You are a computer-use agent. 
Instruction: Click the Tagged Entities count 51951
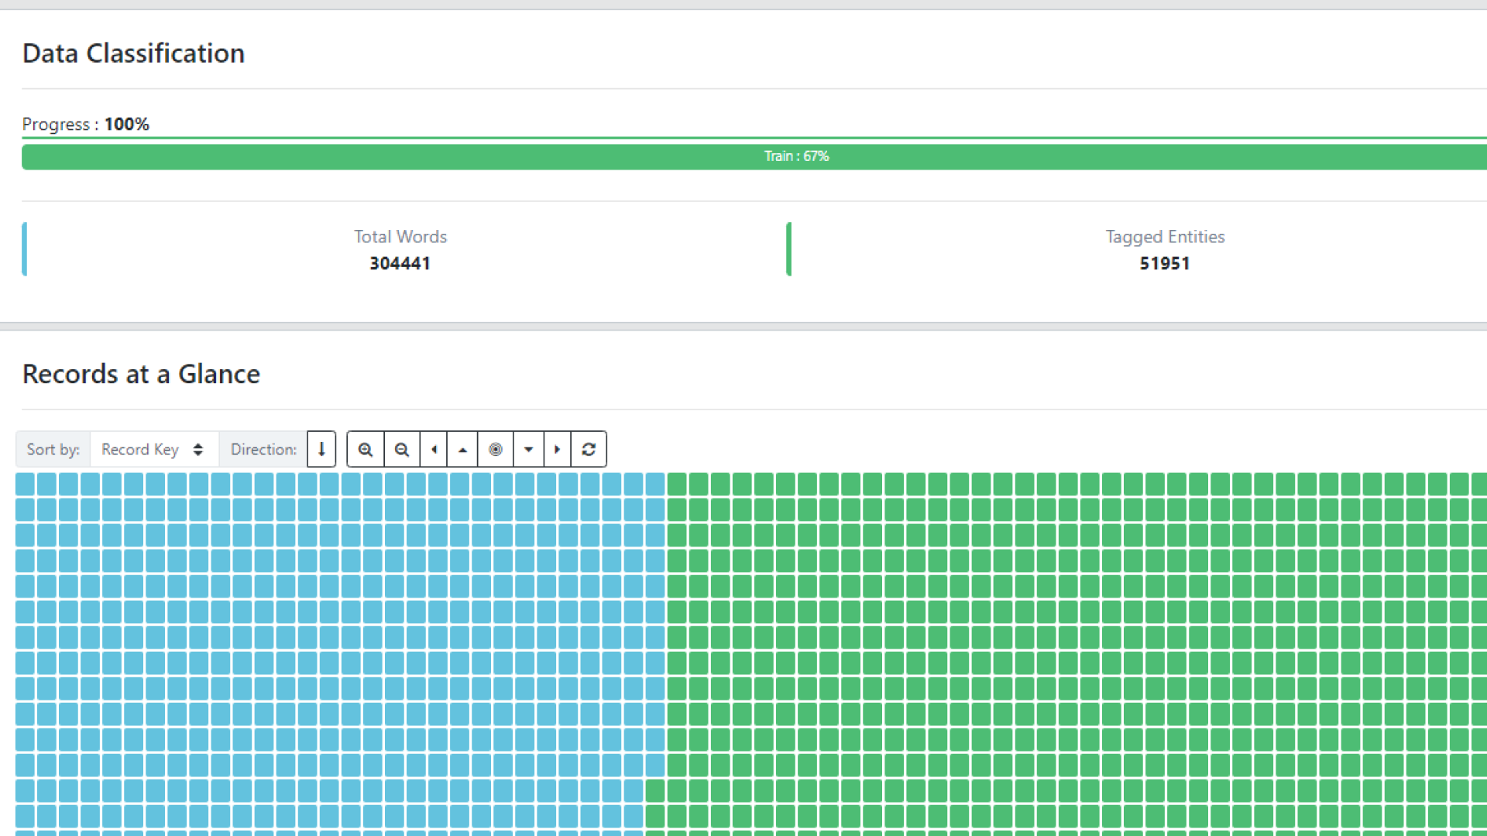[x=1164, y=263]
